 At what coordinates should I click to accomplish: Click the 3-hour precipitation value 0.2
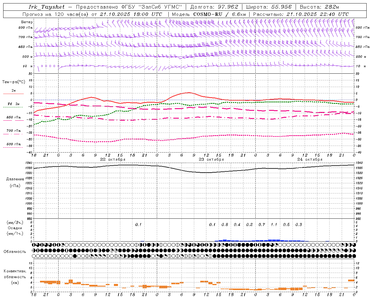pyautogui.click(x=249, y=224)
